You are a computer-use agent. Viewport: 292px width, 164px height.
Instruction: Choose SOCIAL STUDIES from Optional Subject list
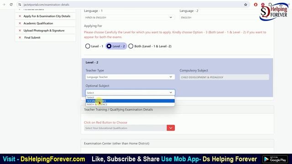click(130, 101)
